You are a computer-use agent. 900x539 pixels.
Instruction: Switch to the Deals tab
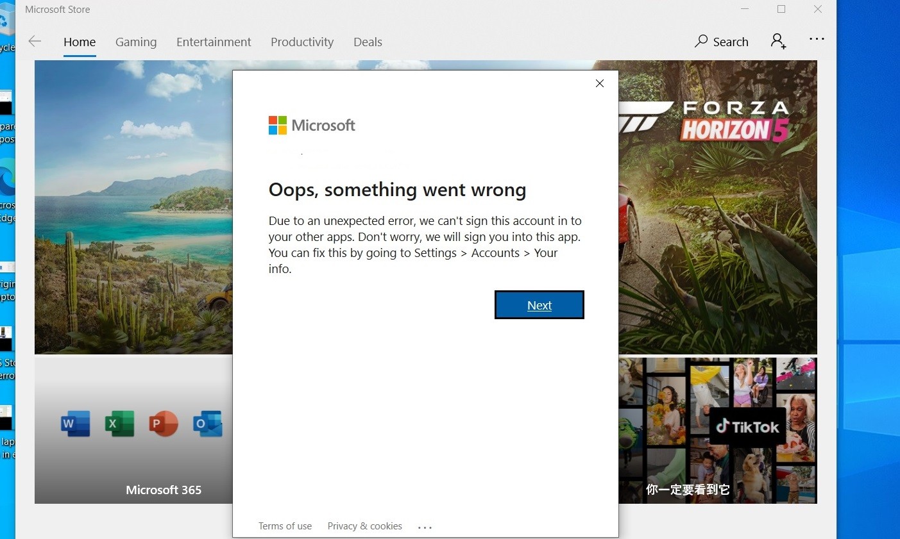(368, 42)
